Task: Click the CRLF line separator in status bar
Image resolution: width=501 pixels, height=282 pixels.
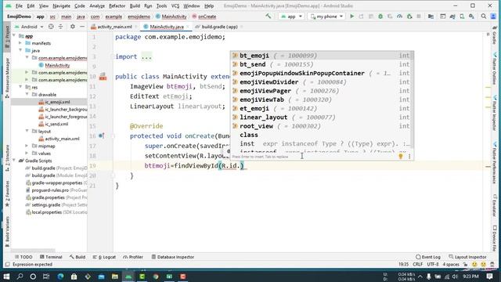Action: (417, 265)
